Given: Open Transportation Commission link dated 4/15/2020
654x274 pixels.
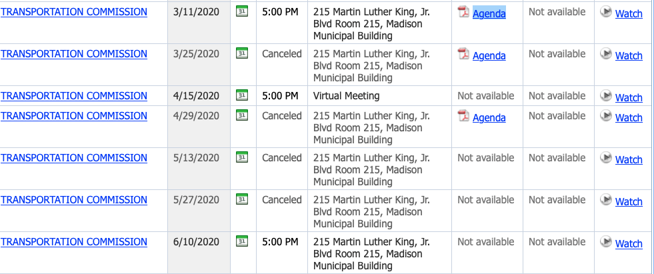Looking at the screenshot, I should (x=74, y=96).
